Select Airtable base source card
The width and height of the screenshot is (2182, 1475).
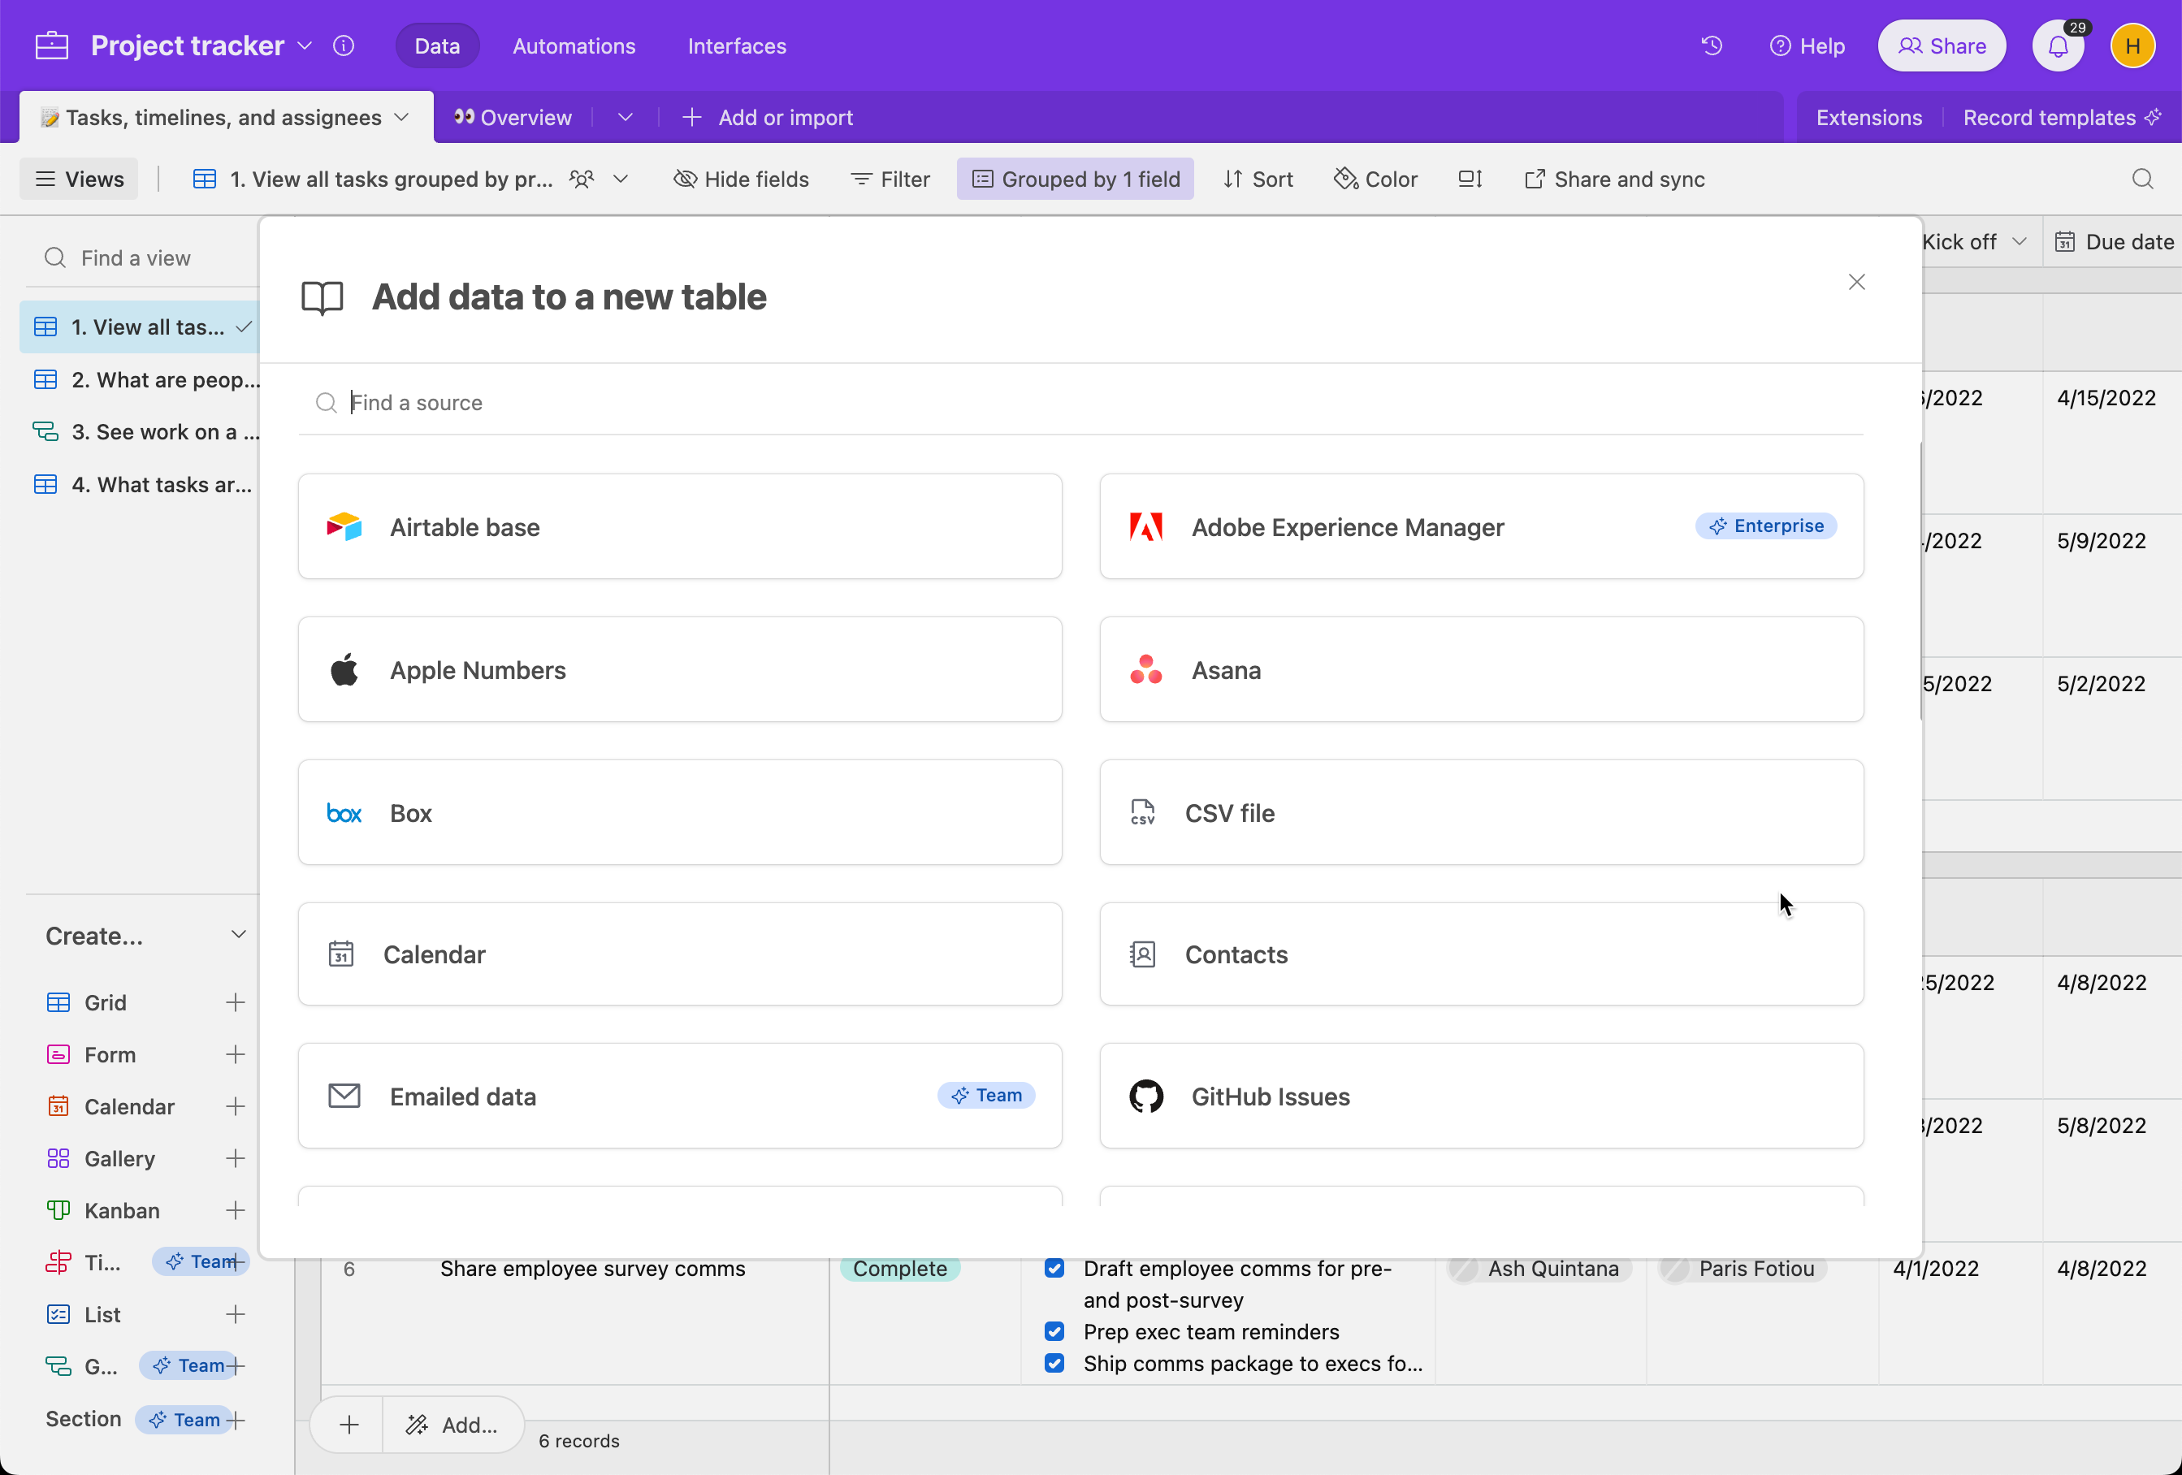pos(680,526)
